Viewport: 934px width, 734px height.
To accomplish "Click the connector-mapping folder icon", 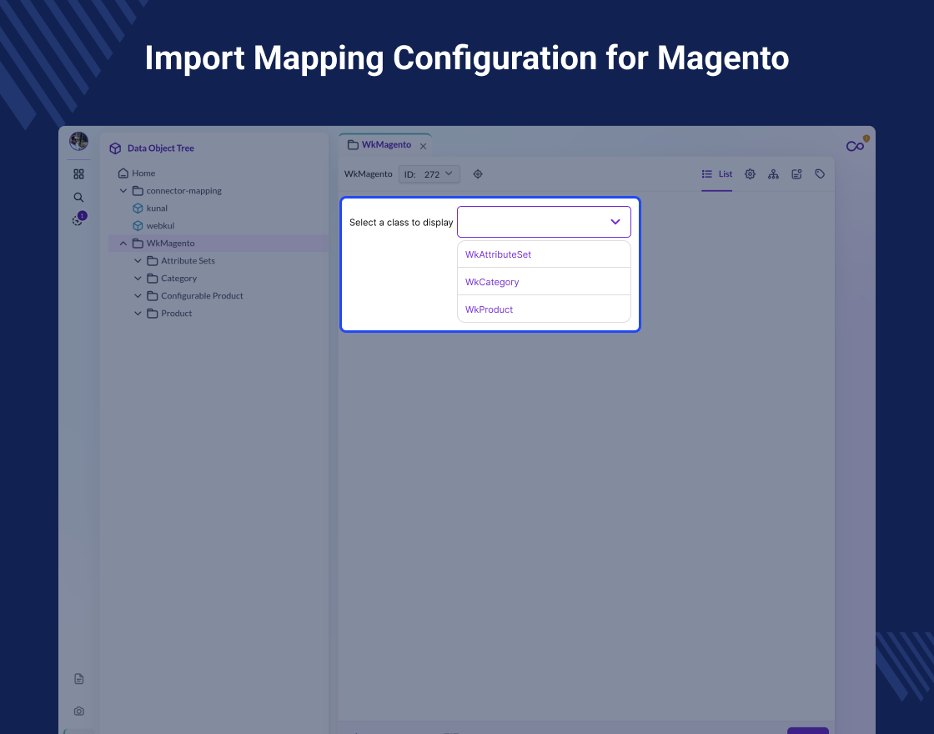I will pos(138,191).
